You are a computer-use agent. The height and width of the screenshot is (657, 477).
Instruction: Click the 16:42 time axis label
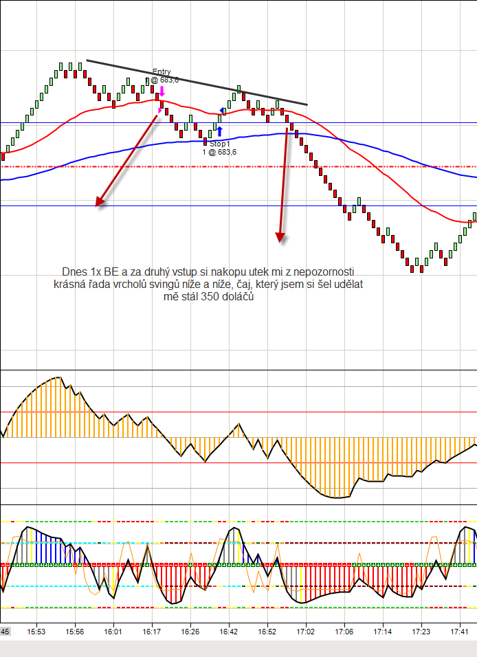pos(229,632)
